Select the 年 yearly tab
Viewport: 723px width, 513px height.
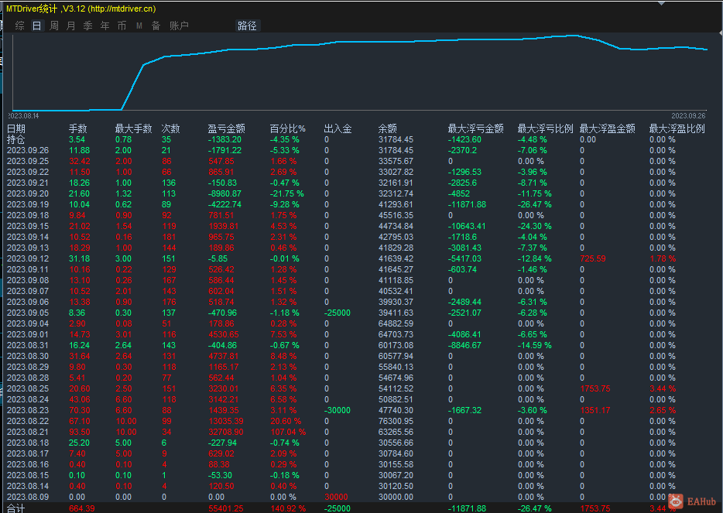pyautogui.click(x=105, y=26)
